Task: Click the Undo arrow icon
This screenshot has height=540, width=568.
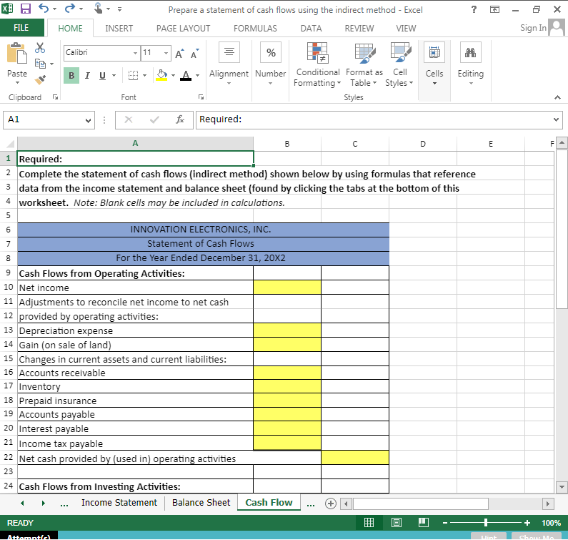Action: point(44,9)
